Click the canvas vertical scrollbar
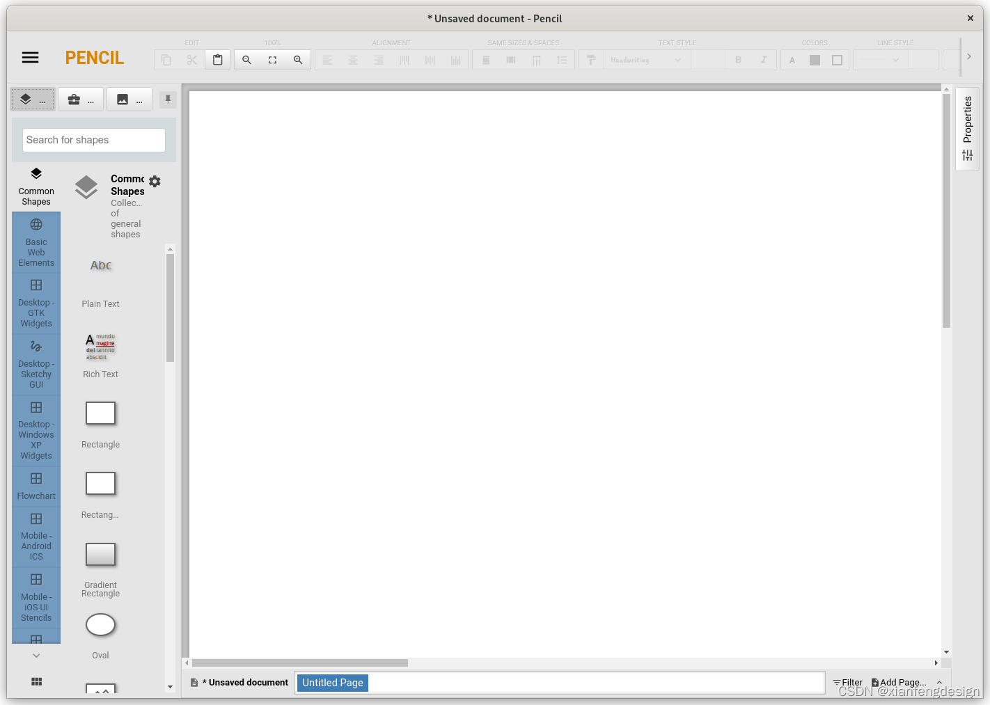 (x=946, y=211)
